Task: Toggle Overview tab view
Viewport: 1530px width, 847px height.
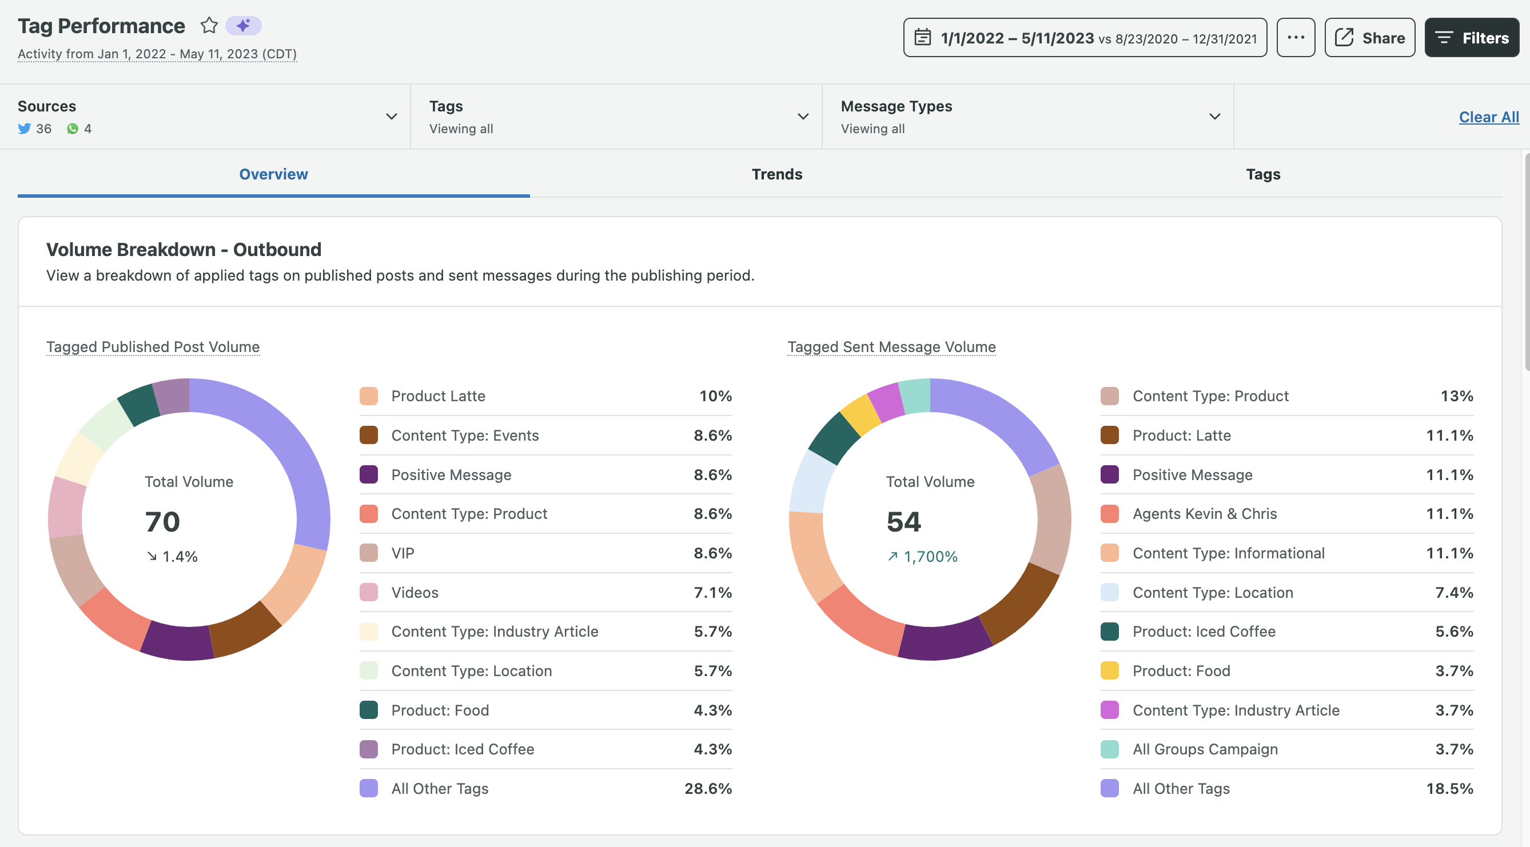Action: [x=273, y=173]
